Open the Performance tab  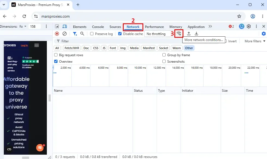154,27
